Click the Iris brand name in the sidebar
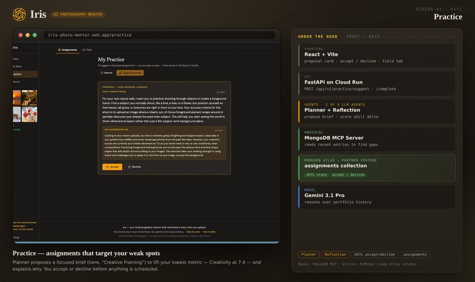The height and width of the screenshot is (282, 475). pos(15,48)
